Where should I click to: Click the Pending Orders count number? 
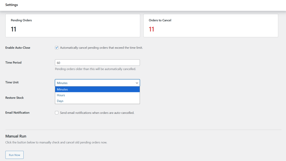point(13,29)
